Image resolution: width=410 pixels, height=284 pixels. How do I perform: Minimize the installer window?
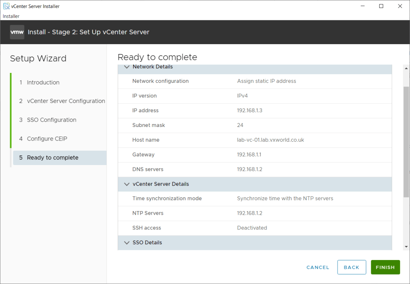tap(362, 6)
